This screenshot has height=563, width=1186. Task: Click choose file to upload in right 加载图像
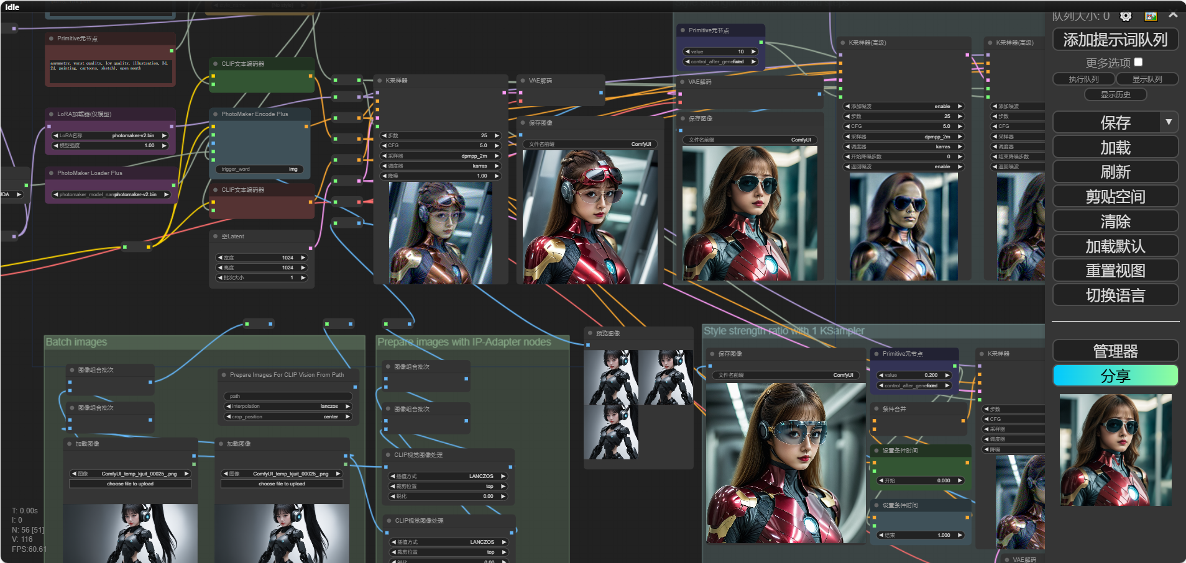click(x=282, y=484)
